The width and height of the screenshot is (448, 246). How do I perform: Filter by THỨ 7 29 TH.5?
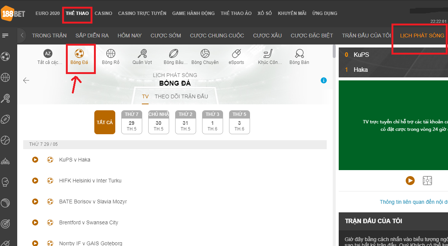pyautogui.click(x=132, y=122)
